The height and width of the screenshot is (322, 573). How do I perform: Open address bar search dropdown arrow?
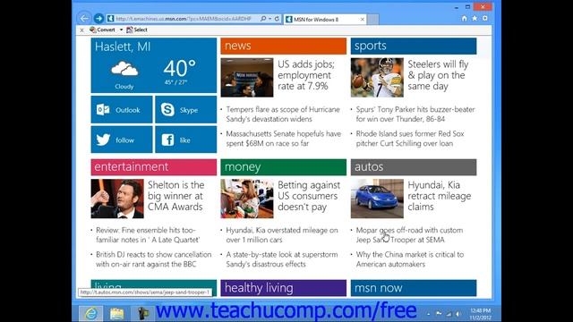click(269, 19)
